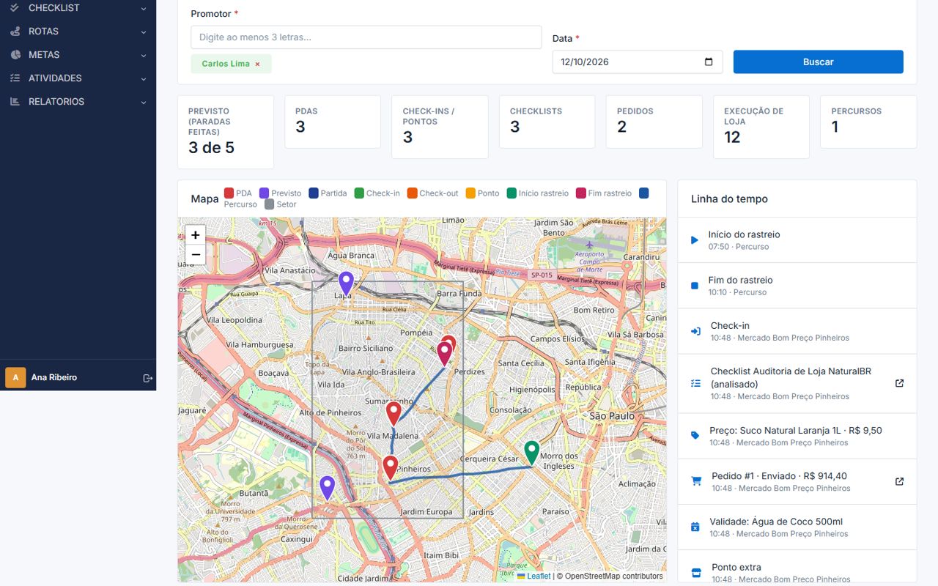Click the Execução de Loja value 12
This screenshot has width=938, height=586.
tap(732, 137)
